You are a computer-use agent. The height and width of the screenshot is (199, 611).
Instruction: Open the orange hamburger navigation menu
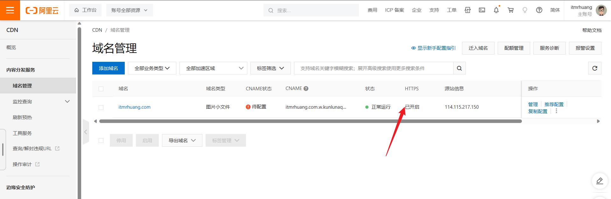point(10,10)
